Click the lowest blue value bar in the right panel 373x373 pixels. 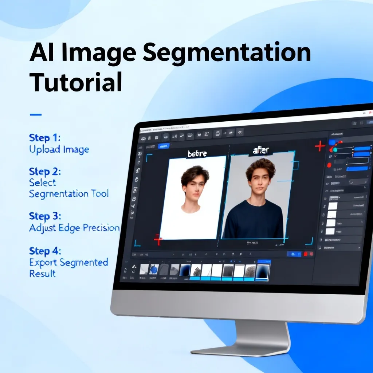[x=357, y=169]
